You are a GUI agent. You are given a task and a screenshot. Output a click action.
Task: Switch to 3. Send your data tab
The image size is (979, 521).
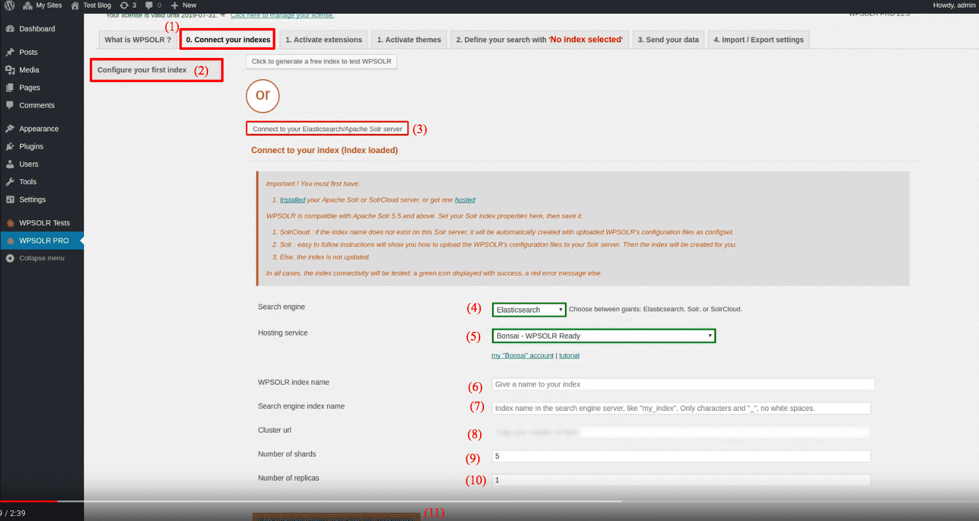coord(668,40)
